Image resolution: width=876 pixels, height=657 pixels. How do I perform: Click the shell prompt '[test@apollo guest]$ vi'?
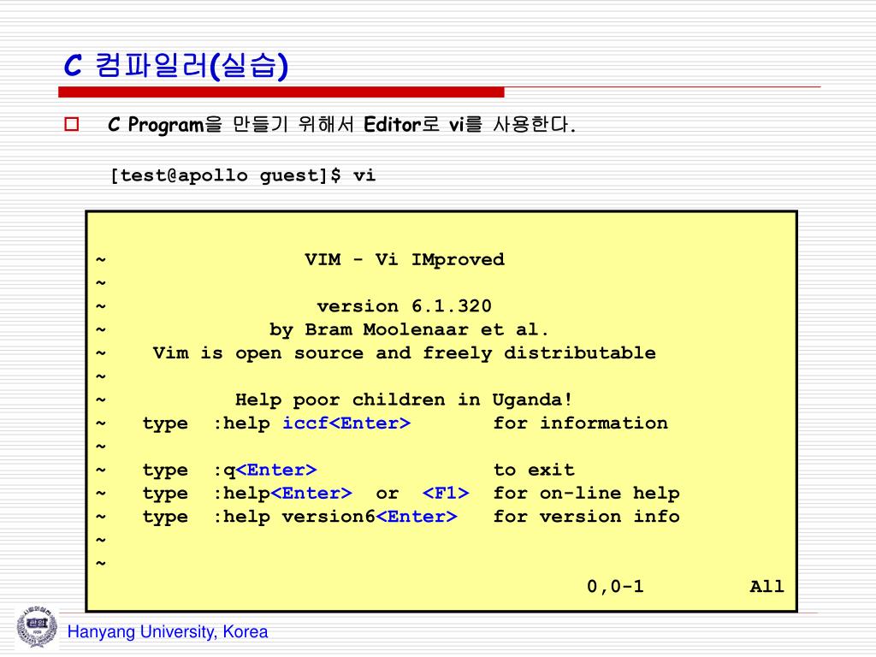243,175
